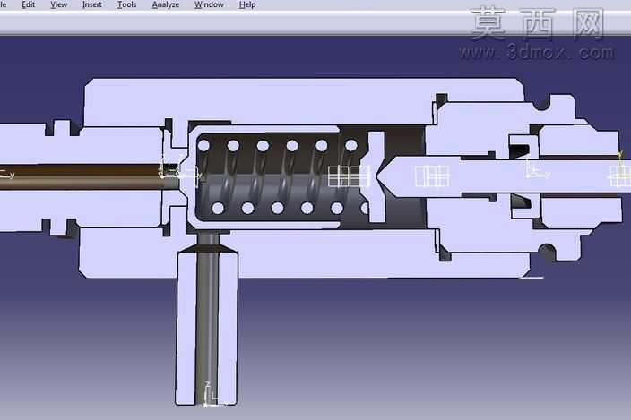Viewport: 631px width, 420px height.
Task: Open the Analyze menu
Action: point(166,4)
